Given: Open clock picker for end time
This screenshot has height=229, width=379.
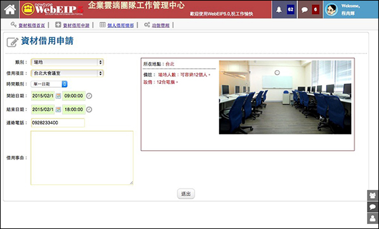Looking at the screenshot, I should [89, 110].
